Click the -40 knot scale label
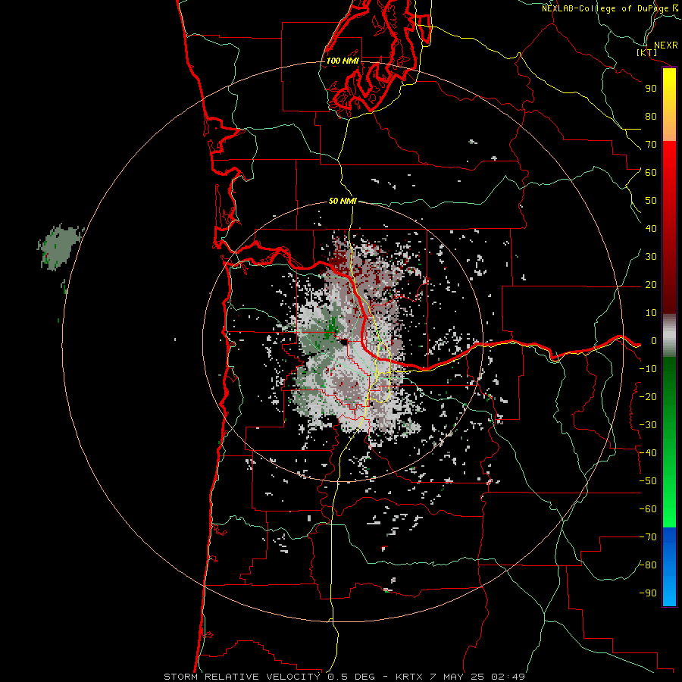 [x=648, y=453]
